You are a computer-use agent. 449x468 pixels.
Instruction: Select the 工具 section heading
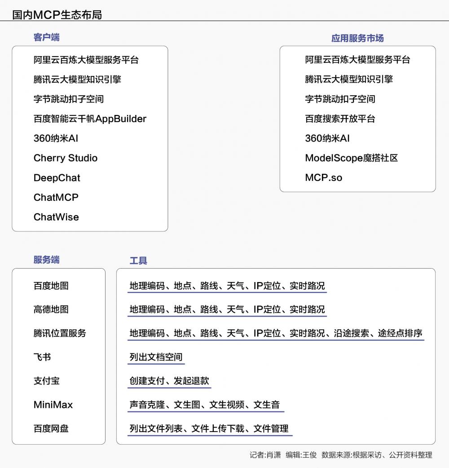point(138,260)
